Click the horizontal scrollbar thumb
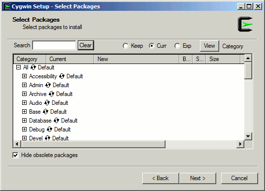 [93, 144]
